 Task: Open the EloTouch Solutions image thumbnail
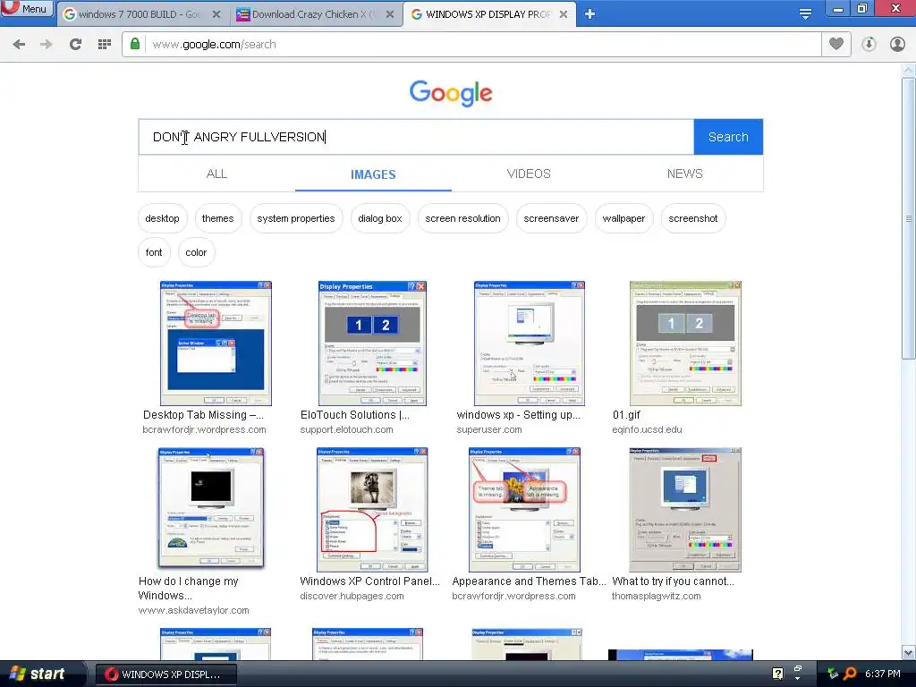coord(372,343)
